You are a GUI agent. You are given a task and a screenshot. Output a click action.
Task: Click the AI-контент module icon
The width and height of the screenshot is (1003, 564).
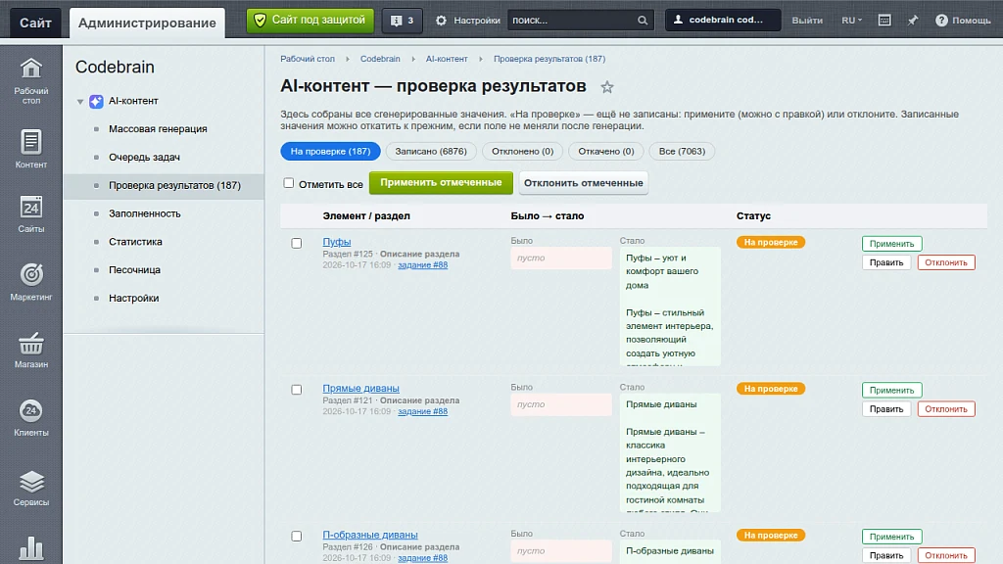click(96, 101)
